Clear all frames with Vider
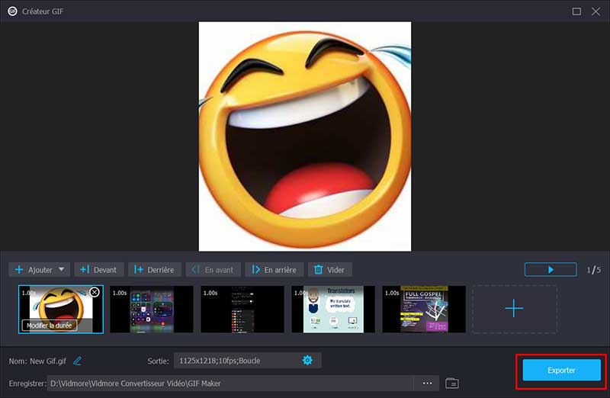Image resolution: width=610 pixels, height=398 pixels. click(x=330, y=270)
